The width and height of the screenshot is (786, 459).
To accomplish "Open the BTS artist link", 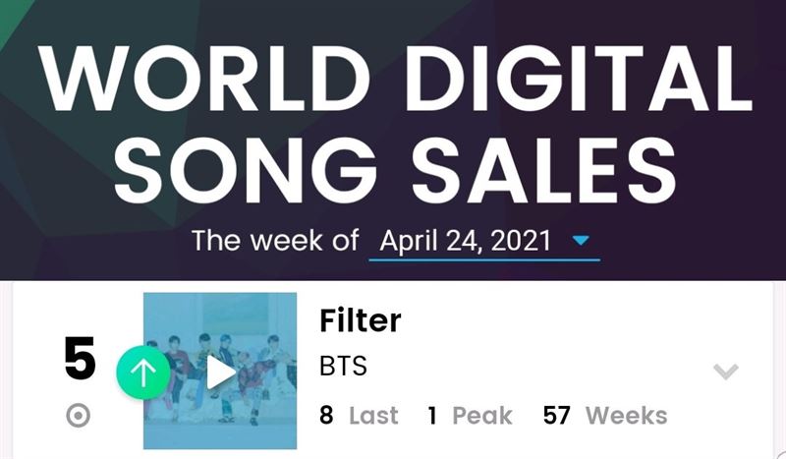I will tap(343, 366).
